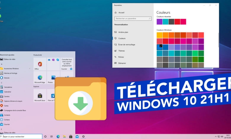Open Microsoft Edge from the taskbar
The height and width of the screenshot is (139, 231).
tap(58, 137)
